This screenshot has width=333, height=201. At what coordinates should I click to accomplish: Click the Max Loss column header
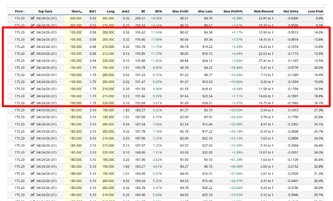click(205, 11)
